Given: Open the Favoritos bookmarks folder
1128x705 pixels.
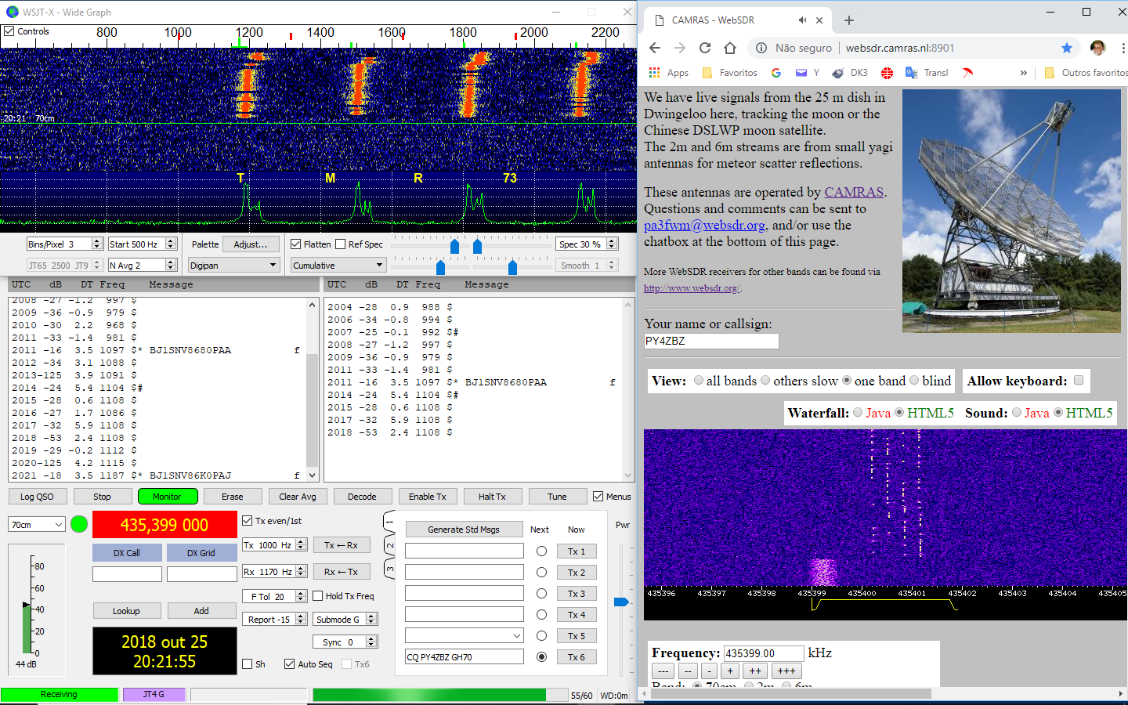Looking at the screenshot, I should [729, 73].
